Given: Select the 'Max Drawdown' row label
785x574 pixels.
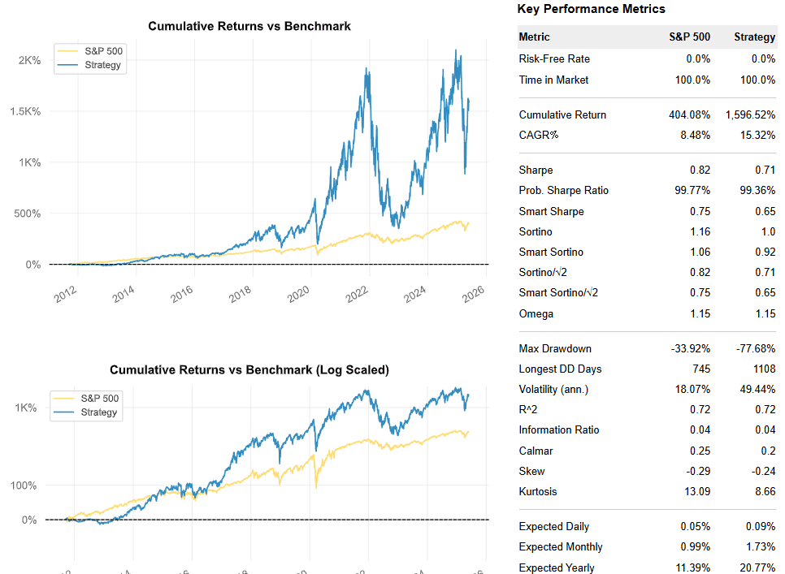Looking at the screenshot, I should (555, 349).
